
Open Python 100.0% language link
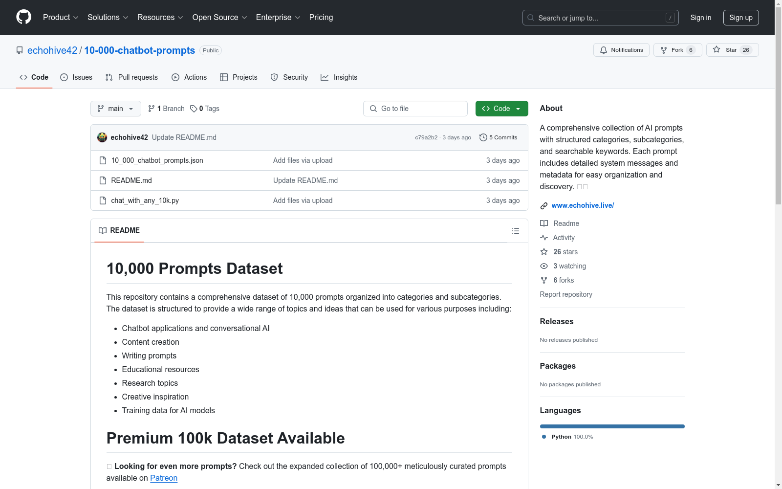click(568, 437)
